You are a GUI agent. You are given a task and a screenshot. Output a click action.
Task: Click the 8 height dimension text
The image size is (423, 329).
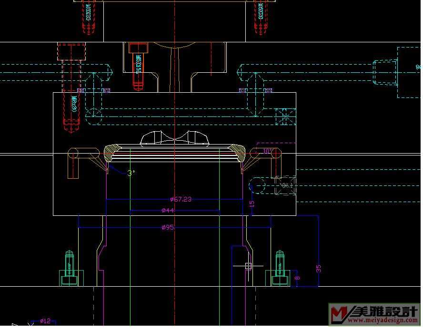(x=297, y=278)
